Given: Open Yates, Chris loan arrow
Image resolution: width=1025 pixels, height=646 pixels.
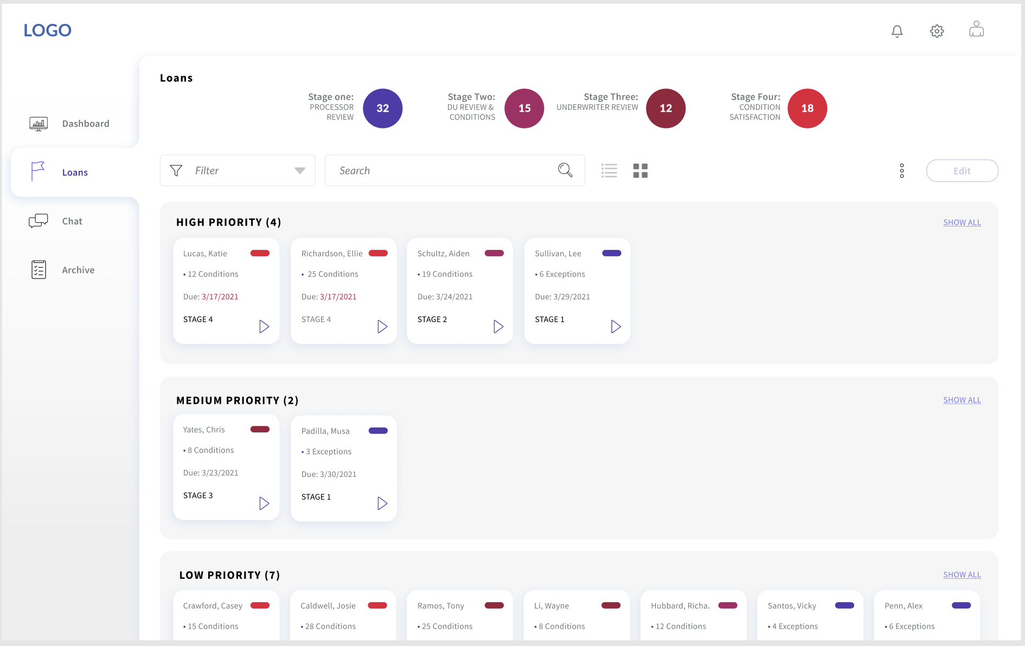Looking at the screenshot, I should 264,503.
